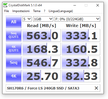108x99 pixels.
Task: Open the drive dropdown showing F: 0% (0/224GiB)
Action: point(77,19)
